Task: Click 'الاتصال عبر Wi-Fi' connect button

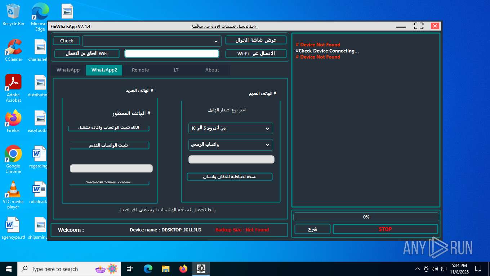Action: point(256,54)
